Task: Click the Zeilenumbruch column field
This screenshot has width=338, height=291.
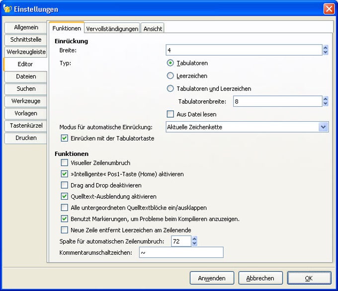Action: point(181,241)
